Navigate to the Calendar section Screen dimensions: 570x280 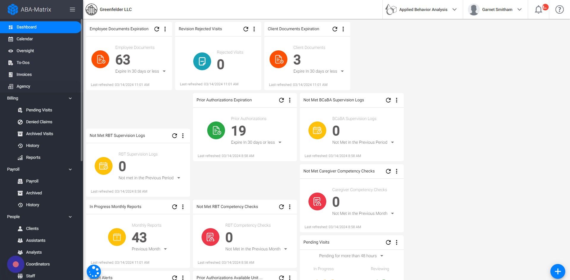(x=24, y=39)
